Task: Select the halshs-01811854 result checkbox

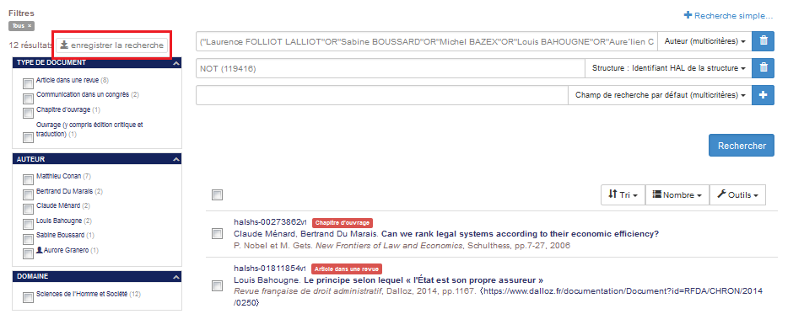Action: click(x=218, y=286)
